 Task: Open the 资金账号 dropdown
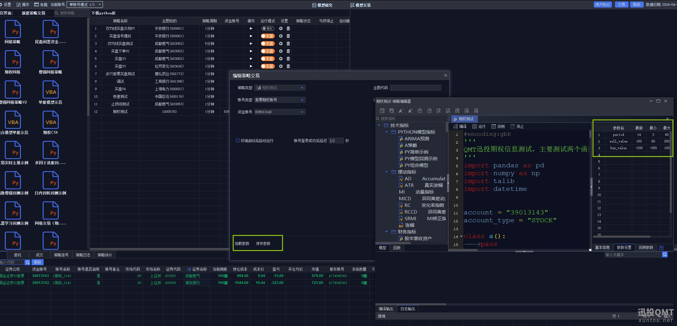[x=280, y=112]
